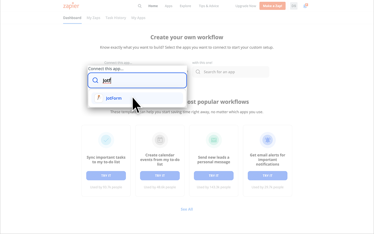Image resolution: width=374 pixels, height=234 pixels.
Task: Open the Task History tab
Action: (116, 18)
